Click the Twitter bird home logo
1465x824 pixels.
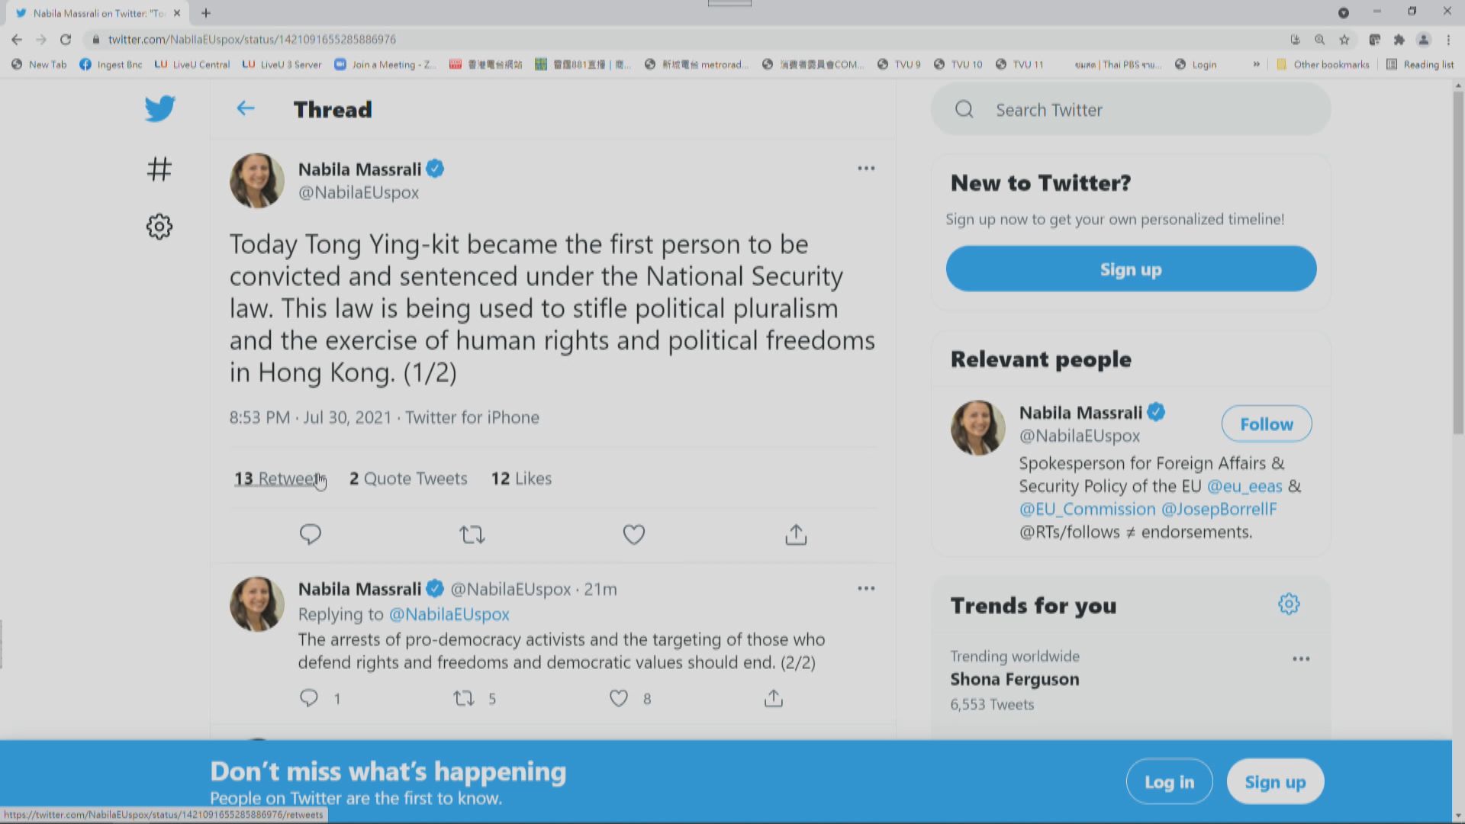click(159, 109)
